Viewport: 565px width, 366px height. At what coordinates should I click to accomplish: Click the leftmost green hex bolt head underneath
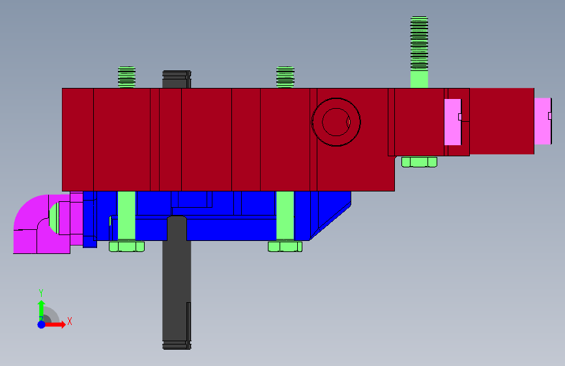tap(126, 246)
